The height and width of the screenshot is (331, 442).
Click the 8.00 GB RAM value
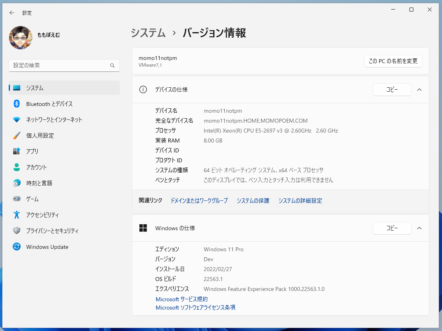click(x=213, y=140)
